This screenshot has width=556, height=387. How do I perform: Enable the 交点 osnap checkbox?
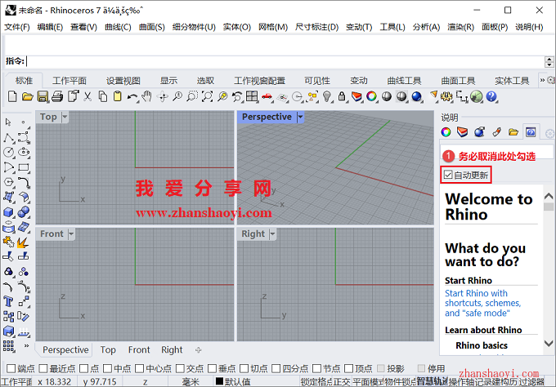(180, 368)
